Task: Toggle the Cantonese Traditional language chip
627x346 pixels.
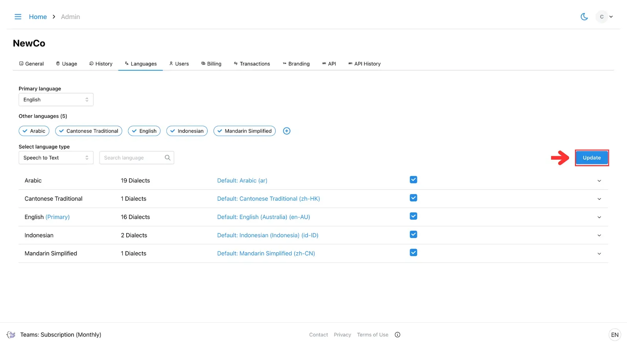Action: click(x=89, y=131)
